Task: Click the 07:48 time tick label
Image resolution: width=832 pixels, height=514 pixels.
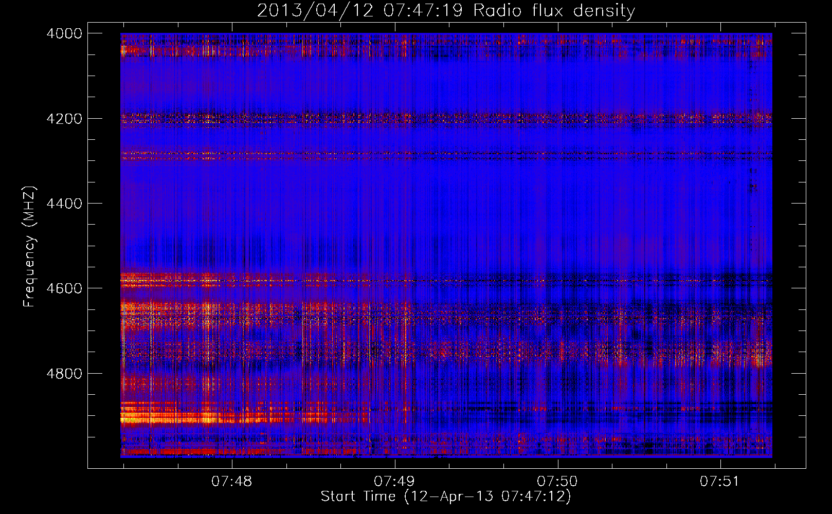Action: click(x=232, y=482)
